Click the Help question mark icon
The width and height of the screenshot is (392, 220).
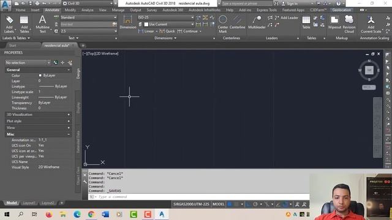pos(338,4)
